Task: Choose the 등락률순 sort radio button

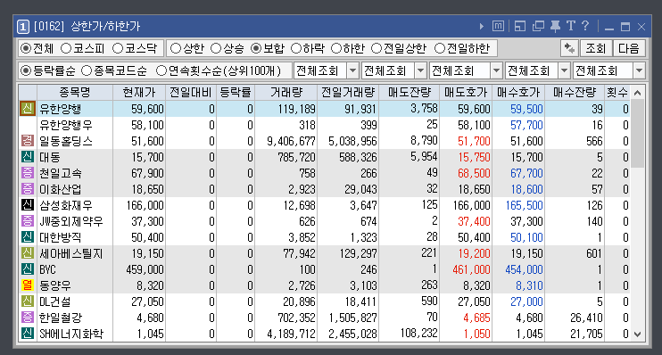Action: [x=26, y=70]
